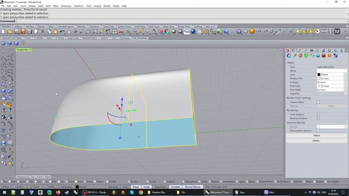The width and height of the screenshot is (349, 196).
Task: Select the Explode tool with starburst icon
Action: [x=10, y=104]
